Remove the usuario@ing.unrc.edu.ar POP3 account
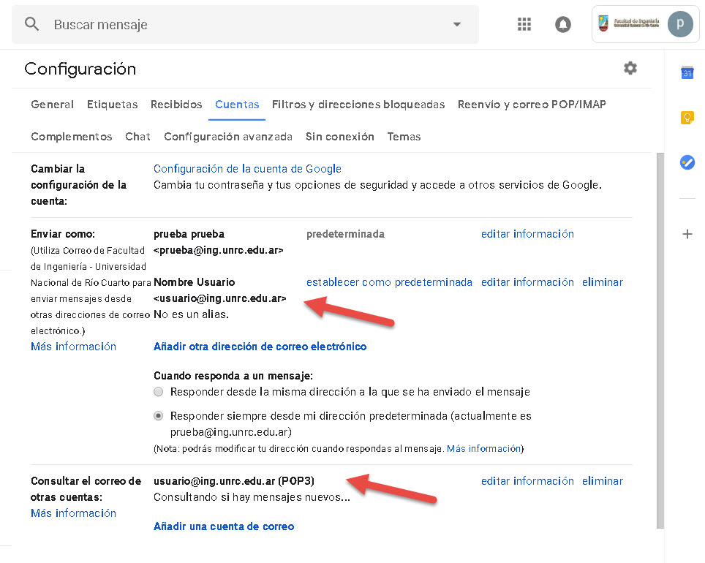 tap(603, 480)
